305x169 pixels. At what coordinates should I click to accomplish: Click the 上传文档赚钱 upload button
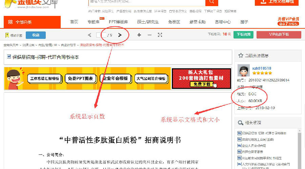point(277,2)
